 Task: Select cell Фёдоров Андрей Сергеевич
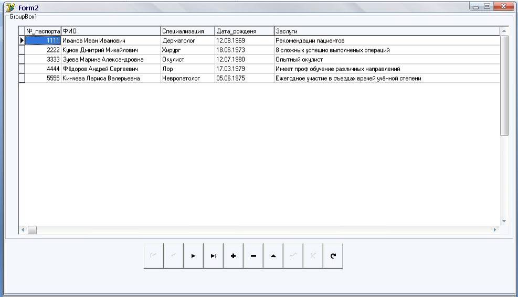pos(111,69)
